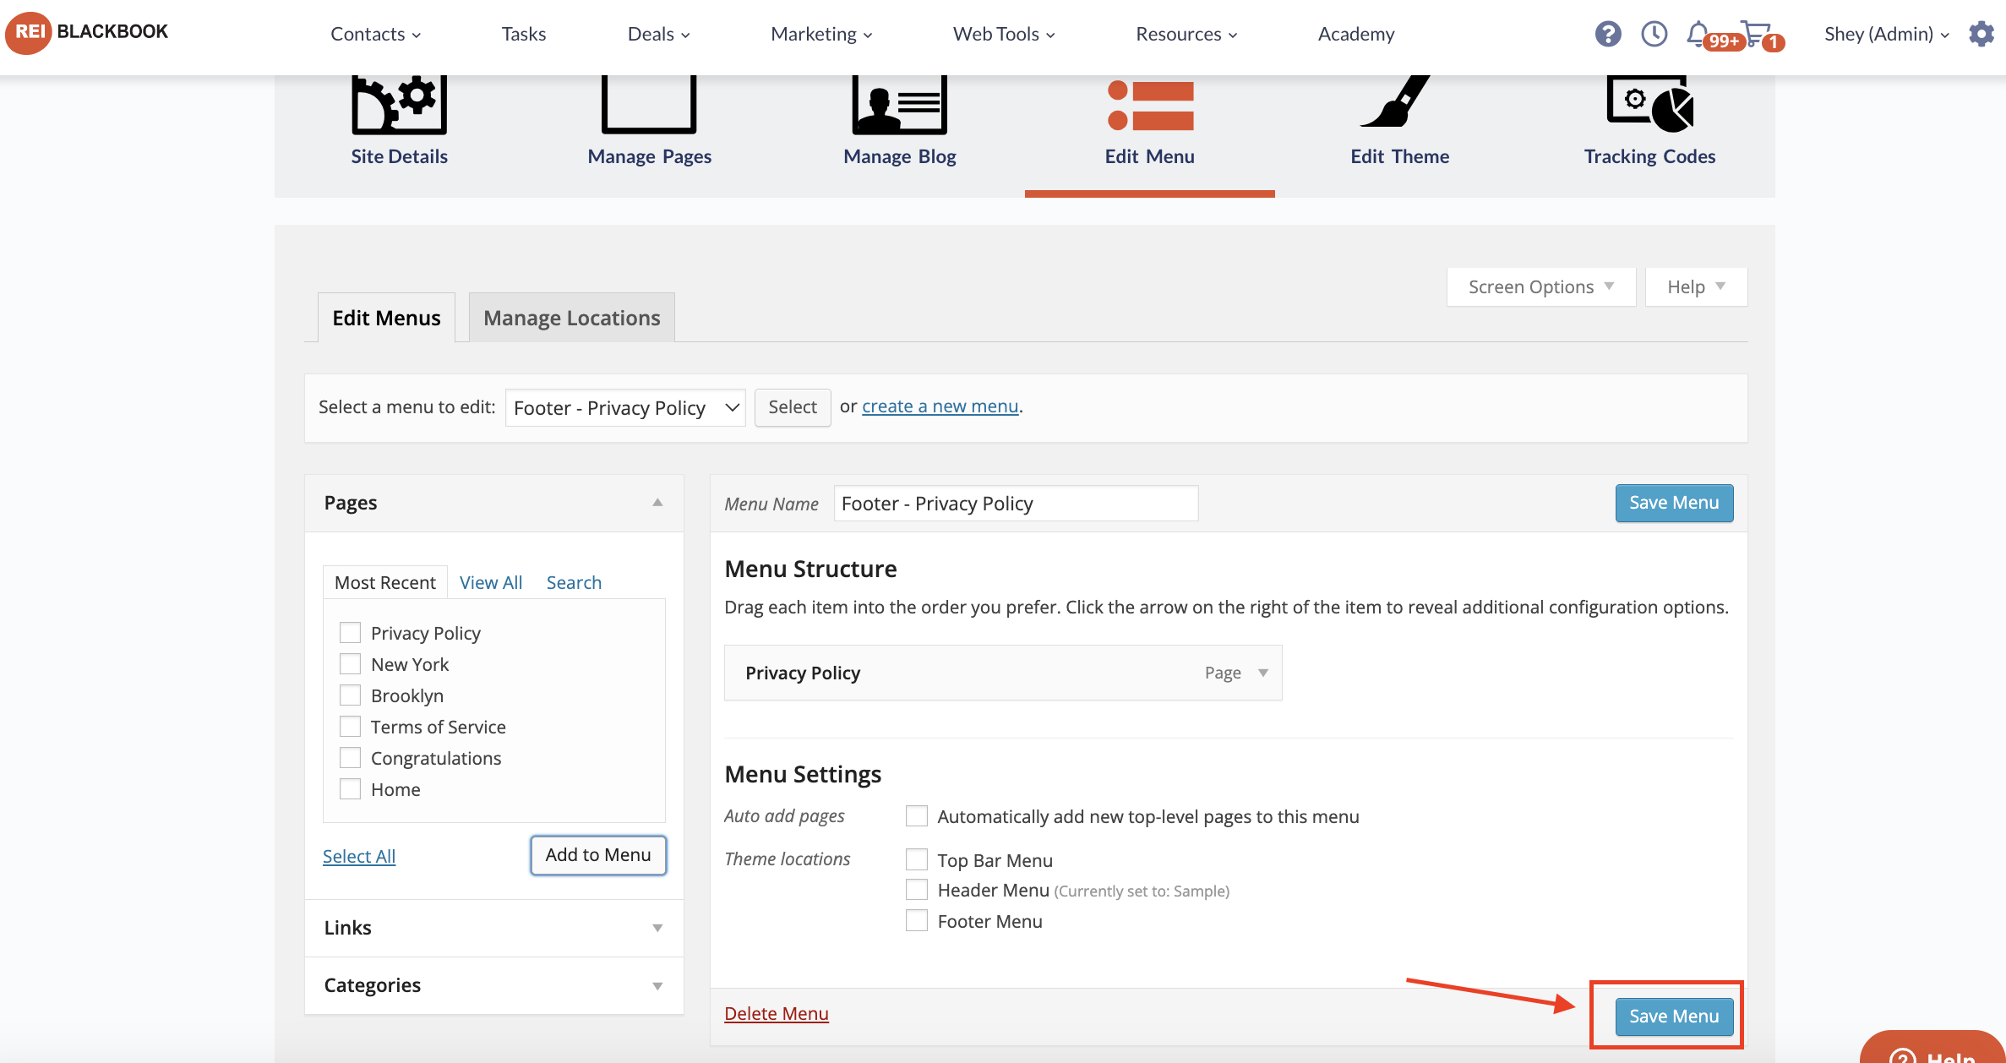
Task: Check the Brooklyn page checkbox
Action: click(350, 695)
